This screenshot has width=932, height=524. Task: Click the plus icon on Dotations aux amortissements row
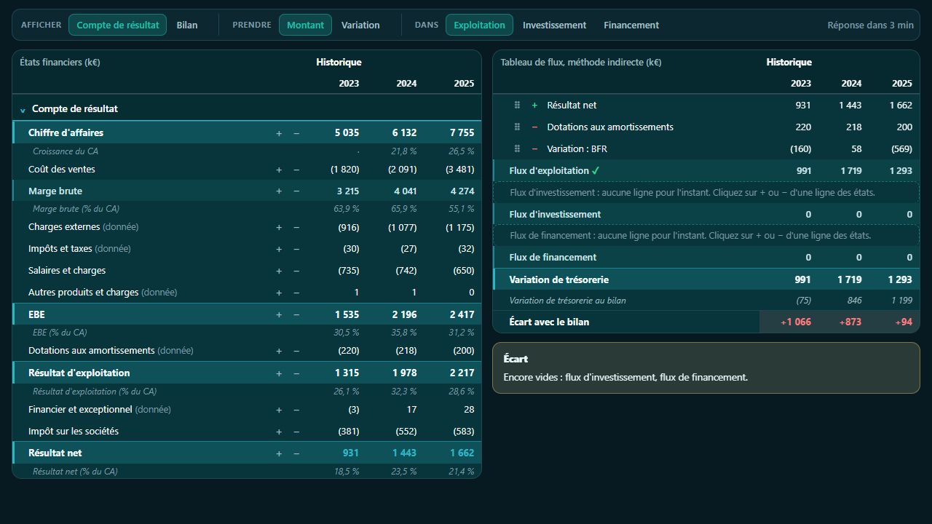279,351
